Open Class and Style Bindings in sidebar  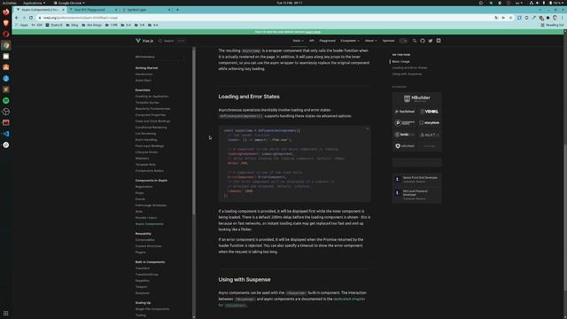(152, 121)
